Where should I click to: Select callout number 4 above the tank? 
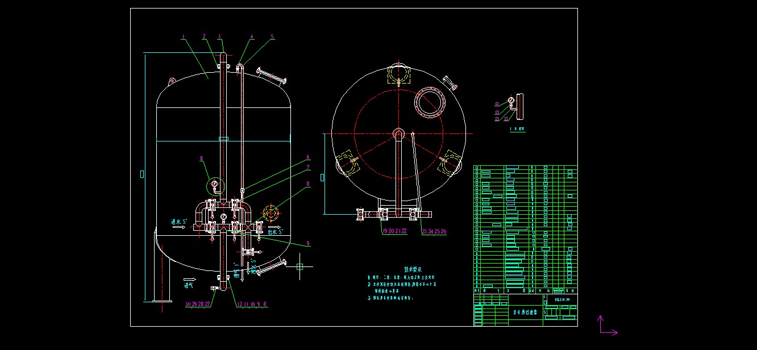click(252, 37)
